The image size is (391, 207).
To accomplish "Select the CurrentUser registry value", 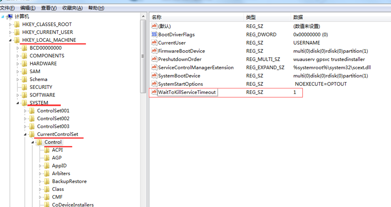I will click(x=172, y=43).
